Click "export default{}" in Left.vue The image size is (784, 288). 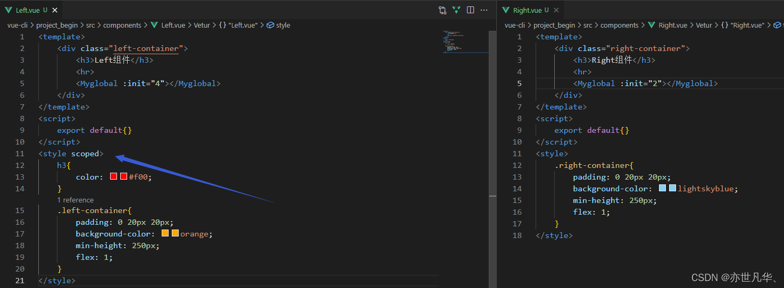click(94, 130)
